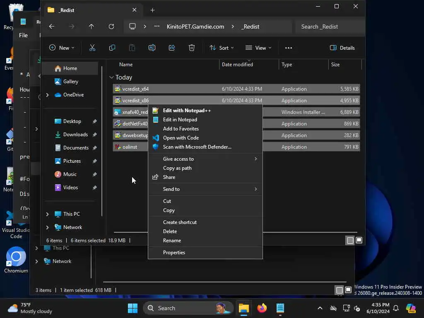
Task: Click the Copilot preview icon in taskbar
Action: coord(411,308)
